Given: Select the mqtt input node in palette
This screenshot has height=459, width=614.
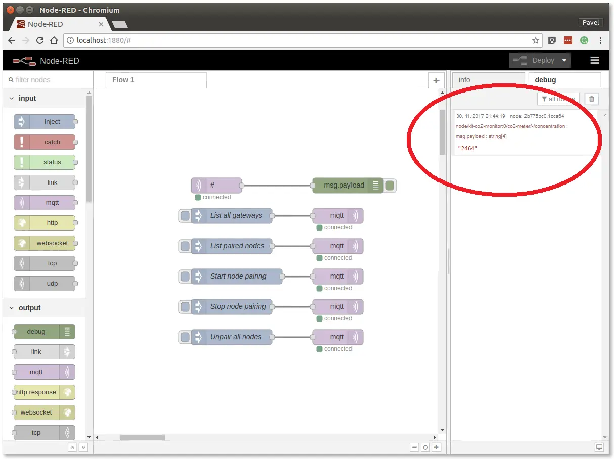Looking at the screenshot, I should point(45,203).
